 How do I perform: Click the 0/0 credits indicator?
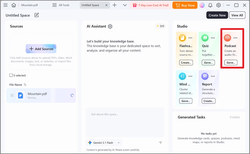(160, 26)
